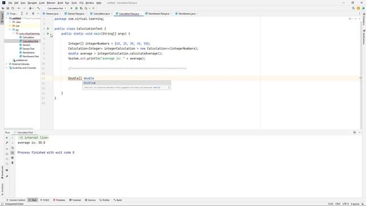Toggle tool window bars icon in status bar
Screen dimensions: 366x206
(x=2, y=204)
